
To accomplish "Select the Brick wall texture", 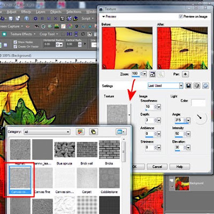I will 87,150.
